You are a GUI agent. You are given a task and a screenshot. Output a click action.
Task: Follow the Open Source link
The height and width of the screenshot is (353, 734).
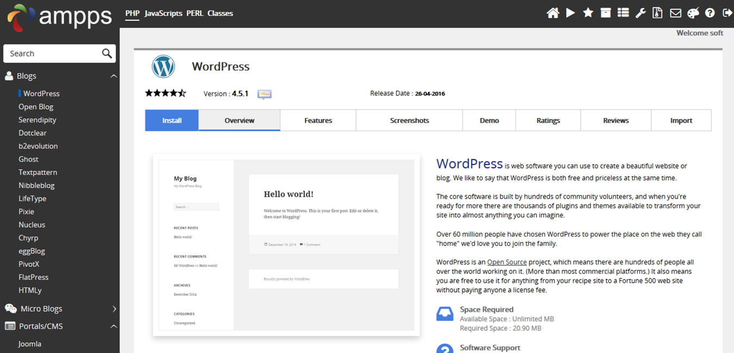pos(507,262)
